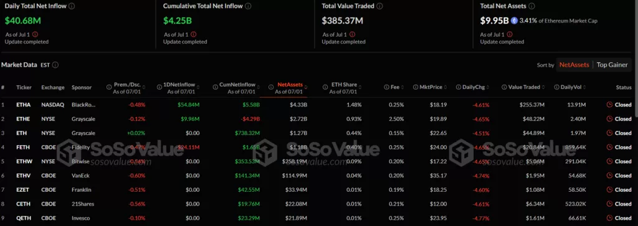
Task: Click the QETH ticker in last row
Action: 23,218
